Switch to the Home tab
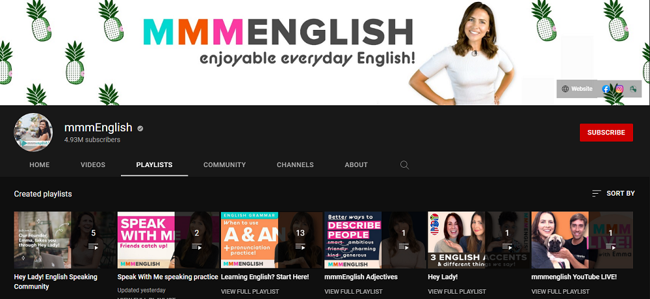The height and width of the screenshot is (299, 650). click(x=40, y=164)
